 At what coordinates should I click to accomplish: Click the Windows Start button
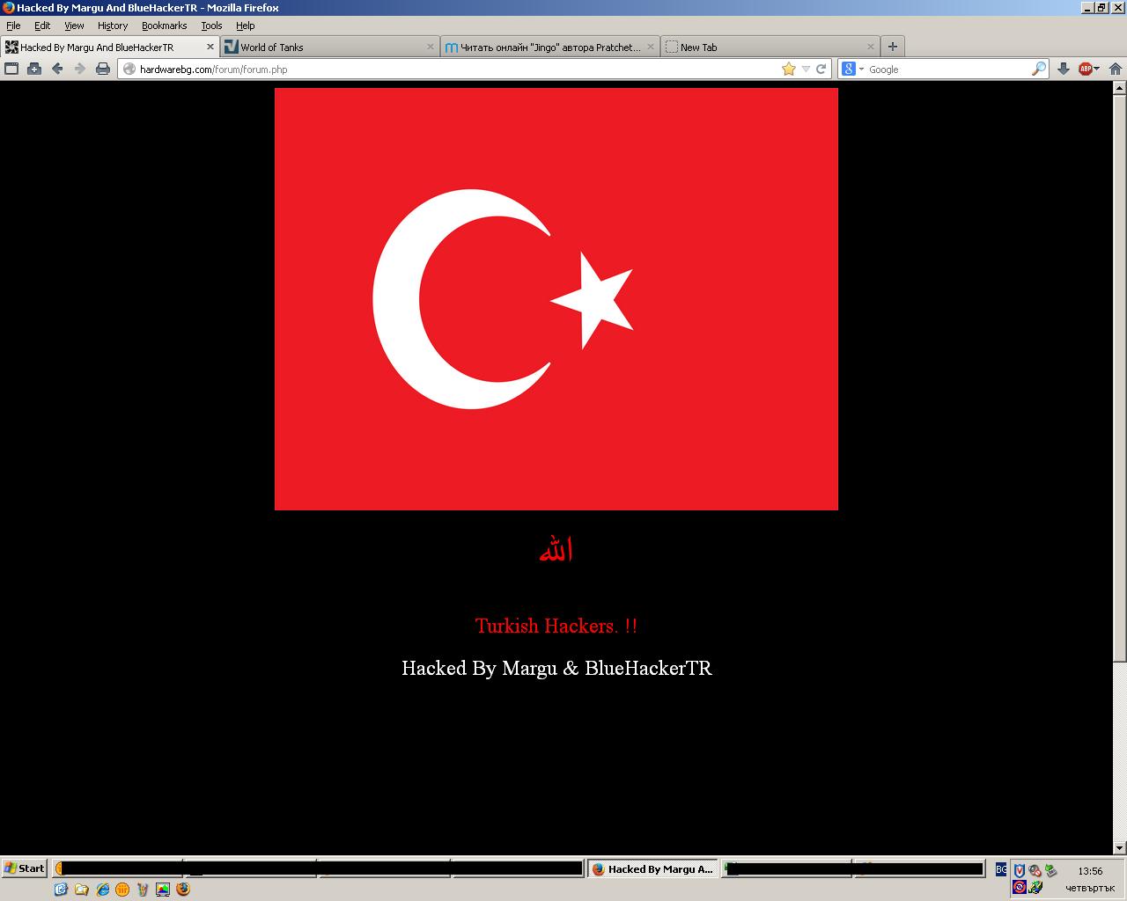coord(24,868)
